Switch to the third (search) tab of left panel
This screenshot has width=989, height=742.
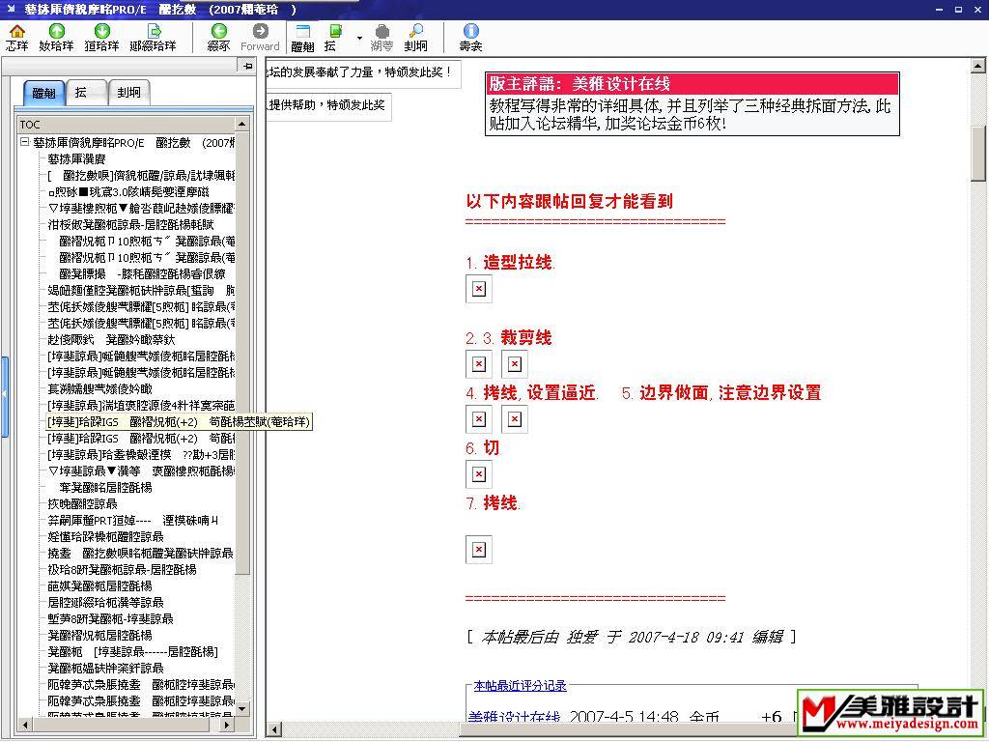(x=128, y=92)
